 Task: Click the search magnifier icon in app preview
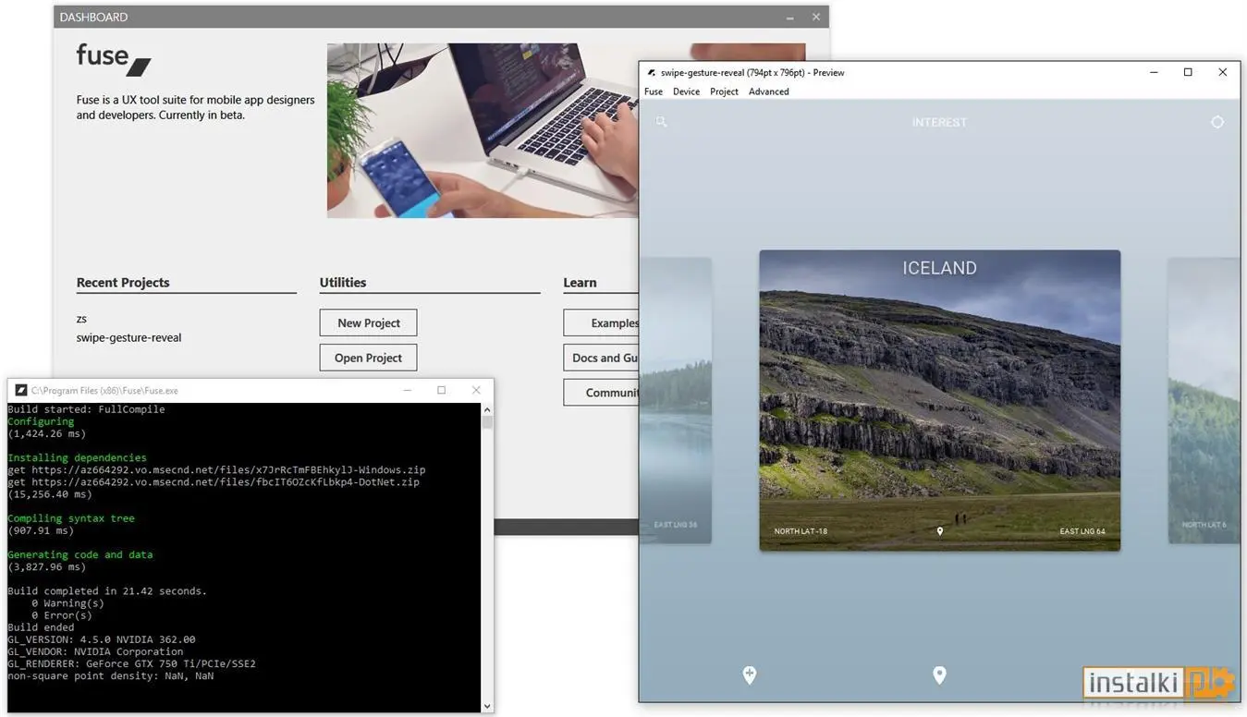click(x=662, y=122)
